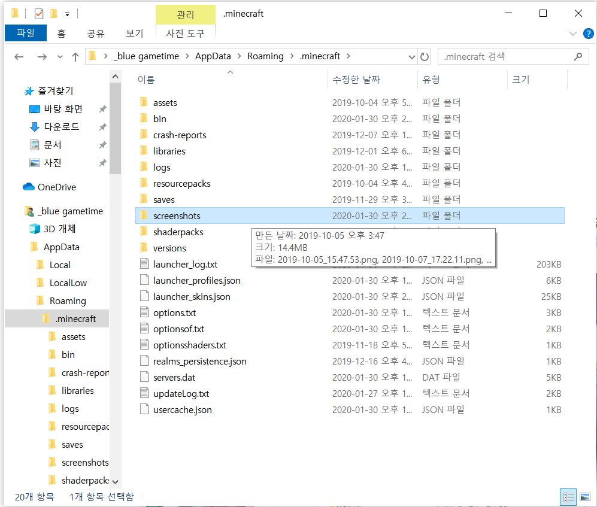The height and width of the screenshot is (507, 597).
Task: Unpin 문서 using its pin icon
Action: 102,145
